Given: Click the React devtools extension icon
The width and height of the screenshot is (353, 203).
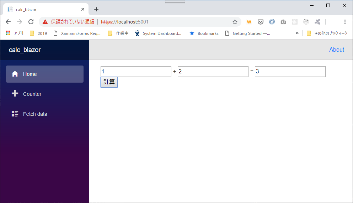Looking at the screenshot, I should 295,22.
